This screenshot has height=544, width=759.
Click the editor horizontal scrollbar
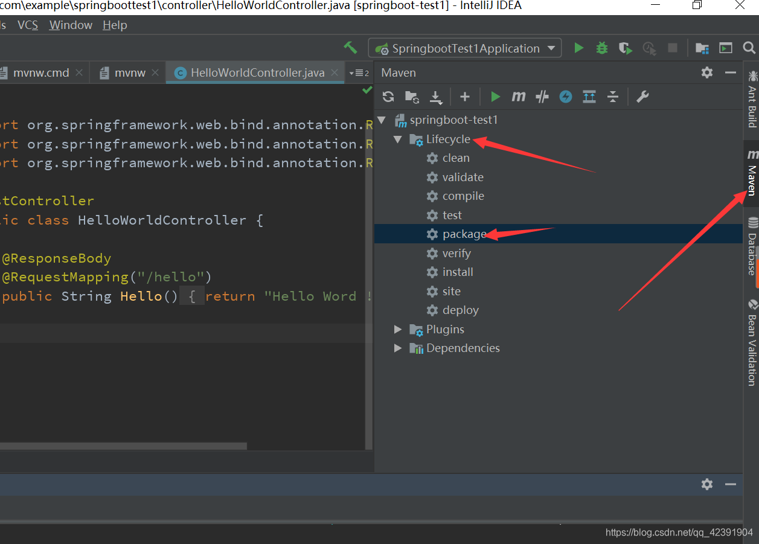pos(123,446)
